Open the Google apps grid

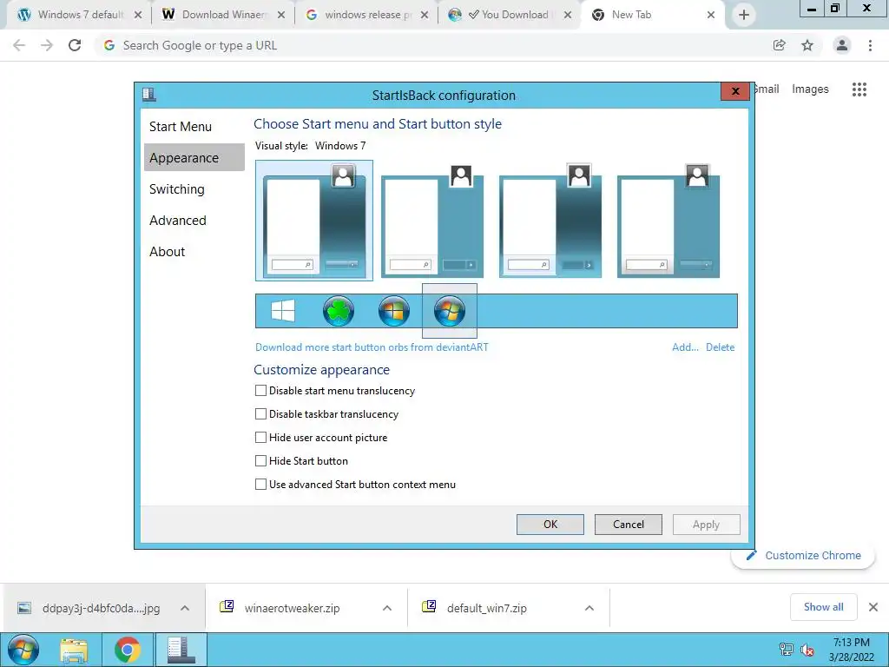point(859,89)
